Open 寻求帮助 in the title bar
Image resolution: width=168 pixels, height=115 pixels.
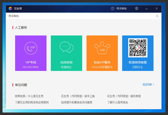click(121, 8)
